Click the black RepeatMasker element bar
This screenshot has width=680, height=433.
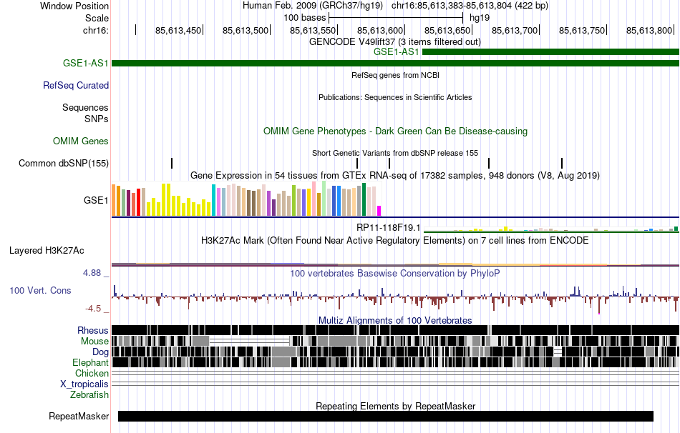tap(386, 416)
